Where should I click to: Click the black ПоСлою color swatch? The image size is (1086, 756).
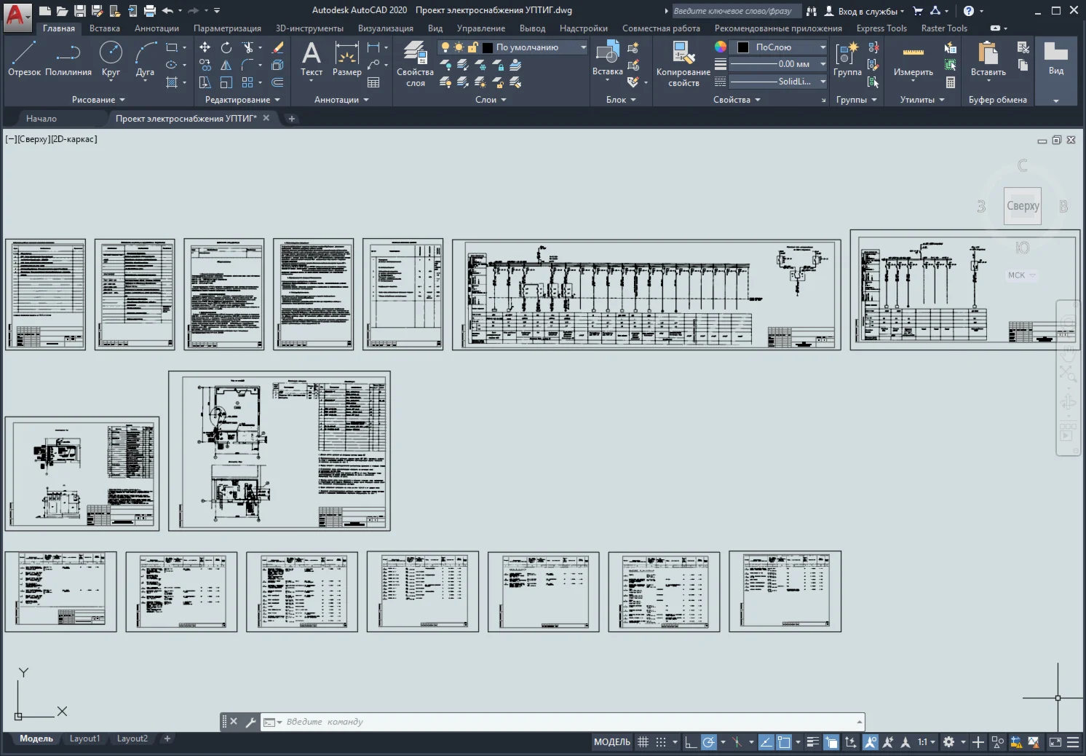point(743,47)
